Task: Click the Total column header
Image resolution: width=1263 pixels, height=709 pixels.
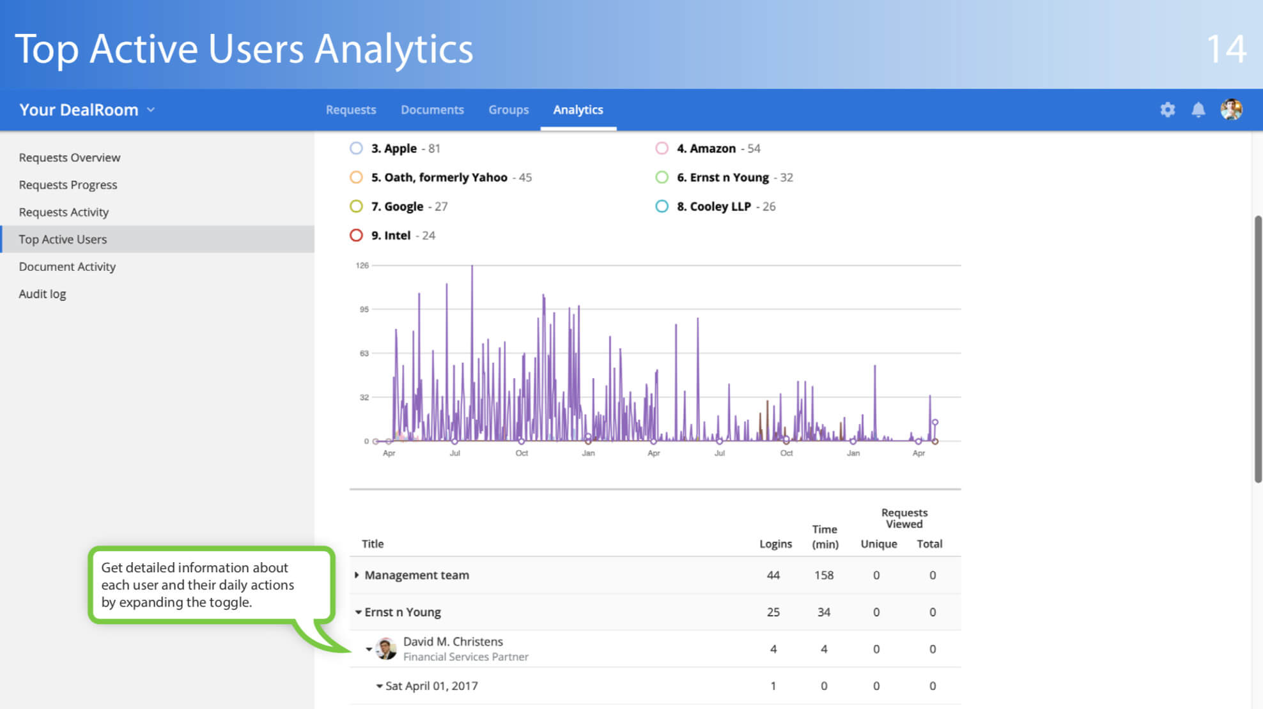Action: 929,544
